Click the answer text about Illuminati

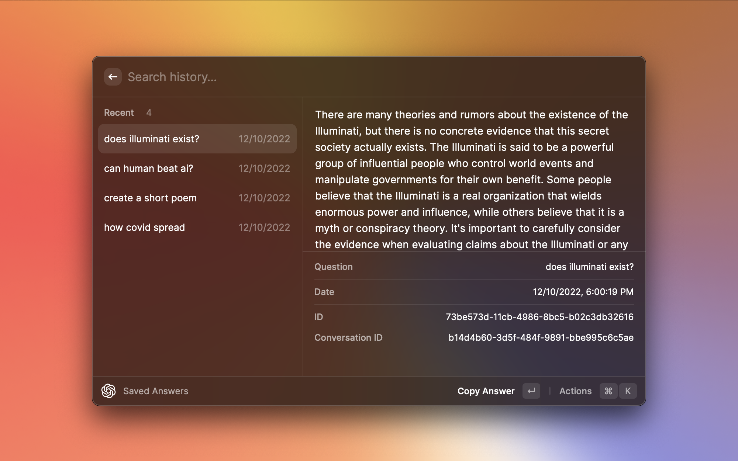tap(471, 180)
